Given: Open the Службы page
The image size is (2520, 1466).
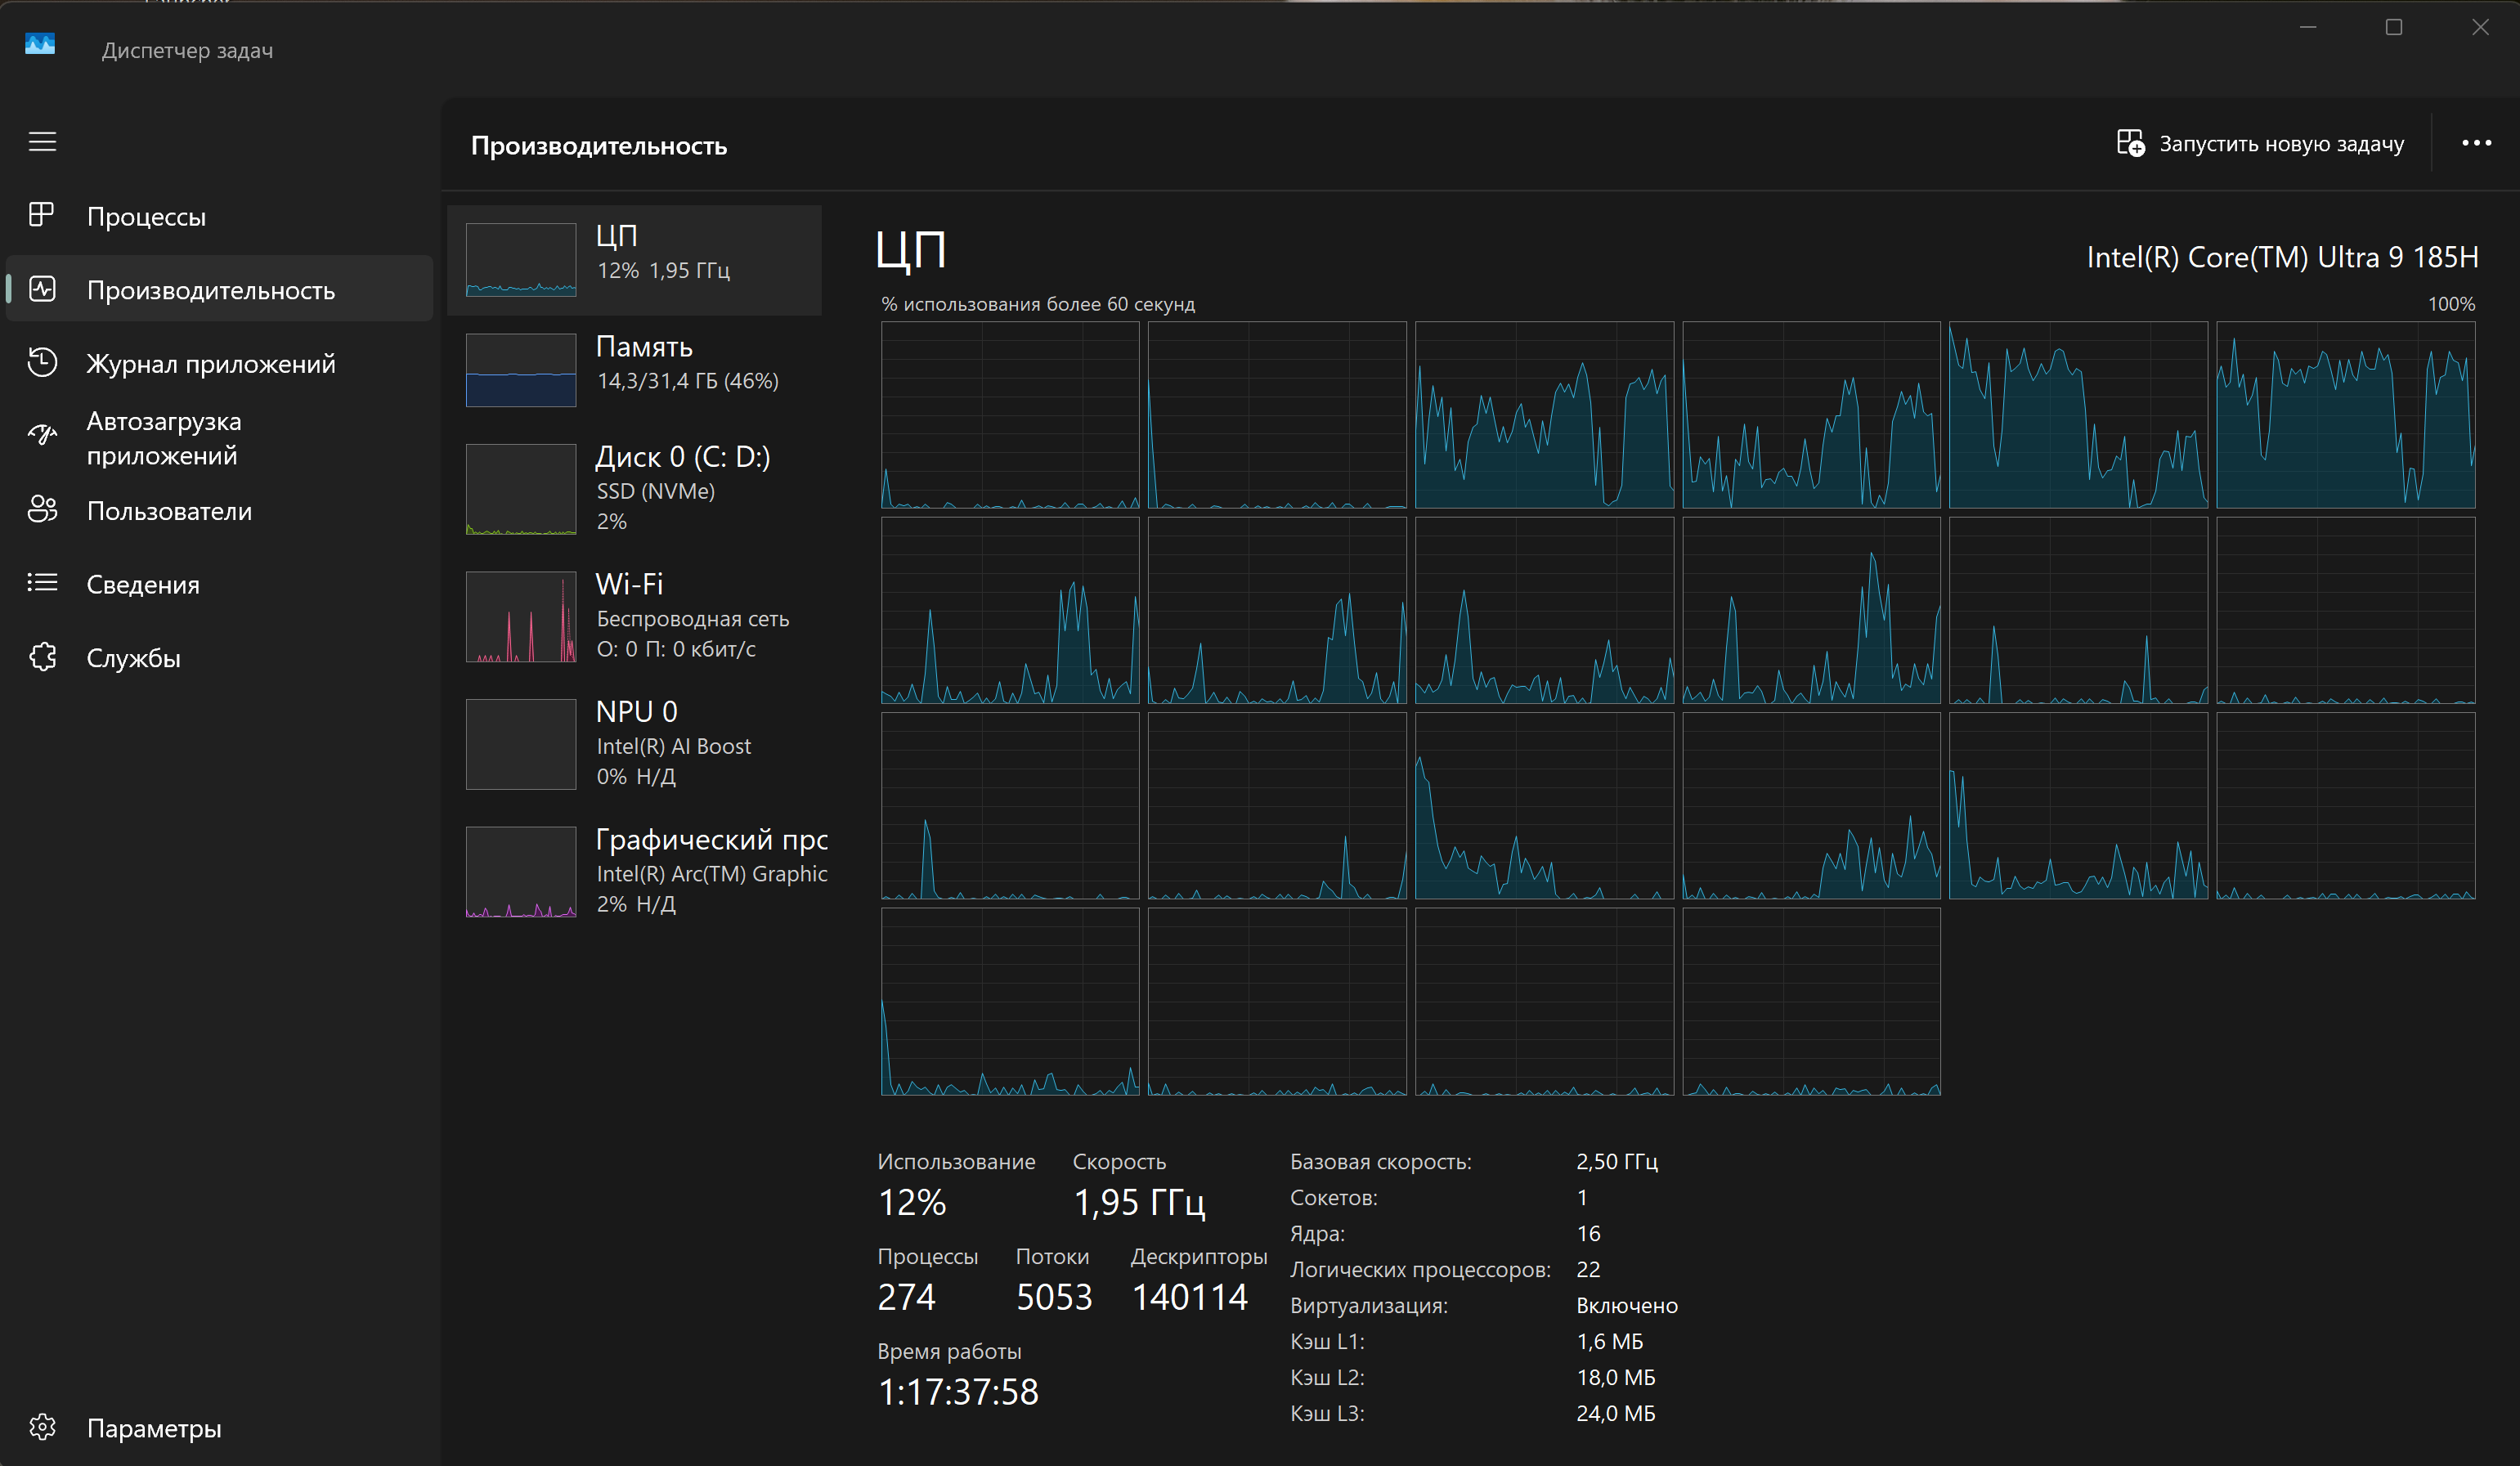Looking at the screenshot, I should click(x=219, y=658).
